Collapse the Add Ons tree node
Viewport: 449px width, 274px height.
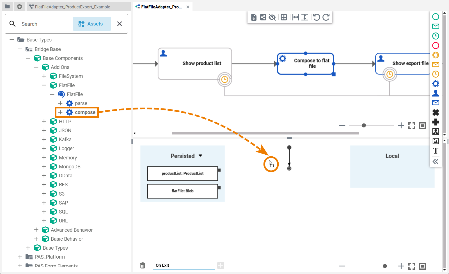point(36,67)
